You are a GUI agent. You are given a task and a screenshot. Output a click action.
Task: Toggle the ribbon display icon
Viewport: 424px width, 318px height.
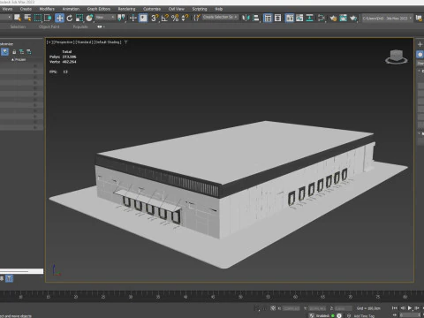pyautogui.click(x=290, y=18)
